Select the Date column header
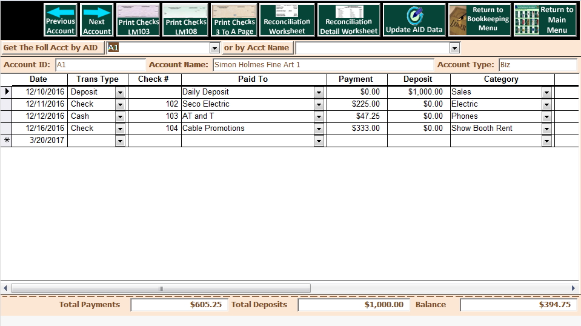This screenshot has height=326, width=581. [39, 79]
